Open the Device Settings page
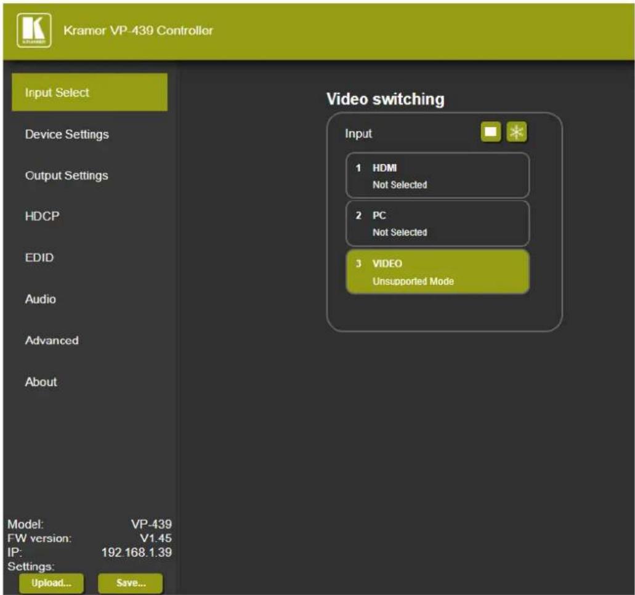This screenshot has height=595, width=635. pyautogui.click(x=67, y=134)
